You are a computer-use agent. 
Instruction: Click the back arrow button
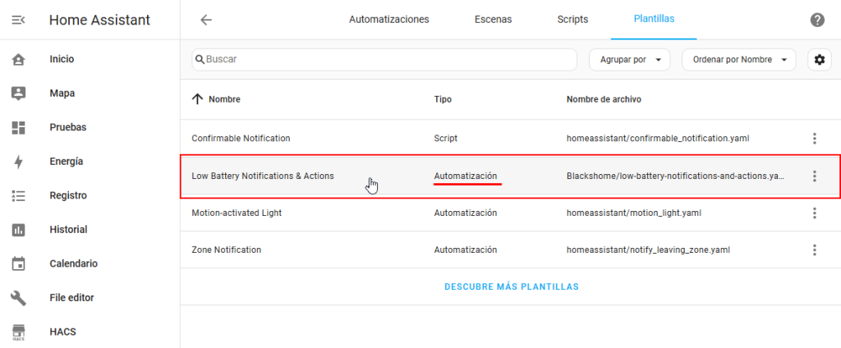[206, 20]
